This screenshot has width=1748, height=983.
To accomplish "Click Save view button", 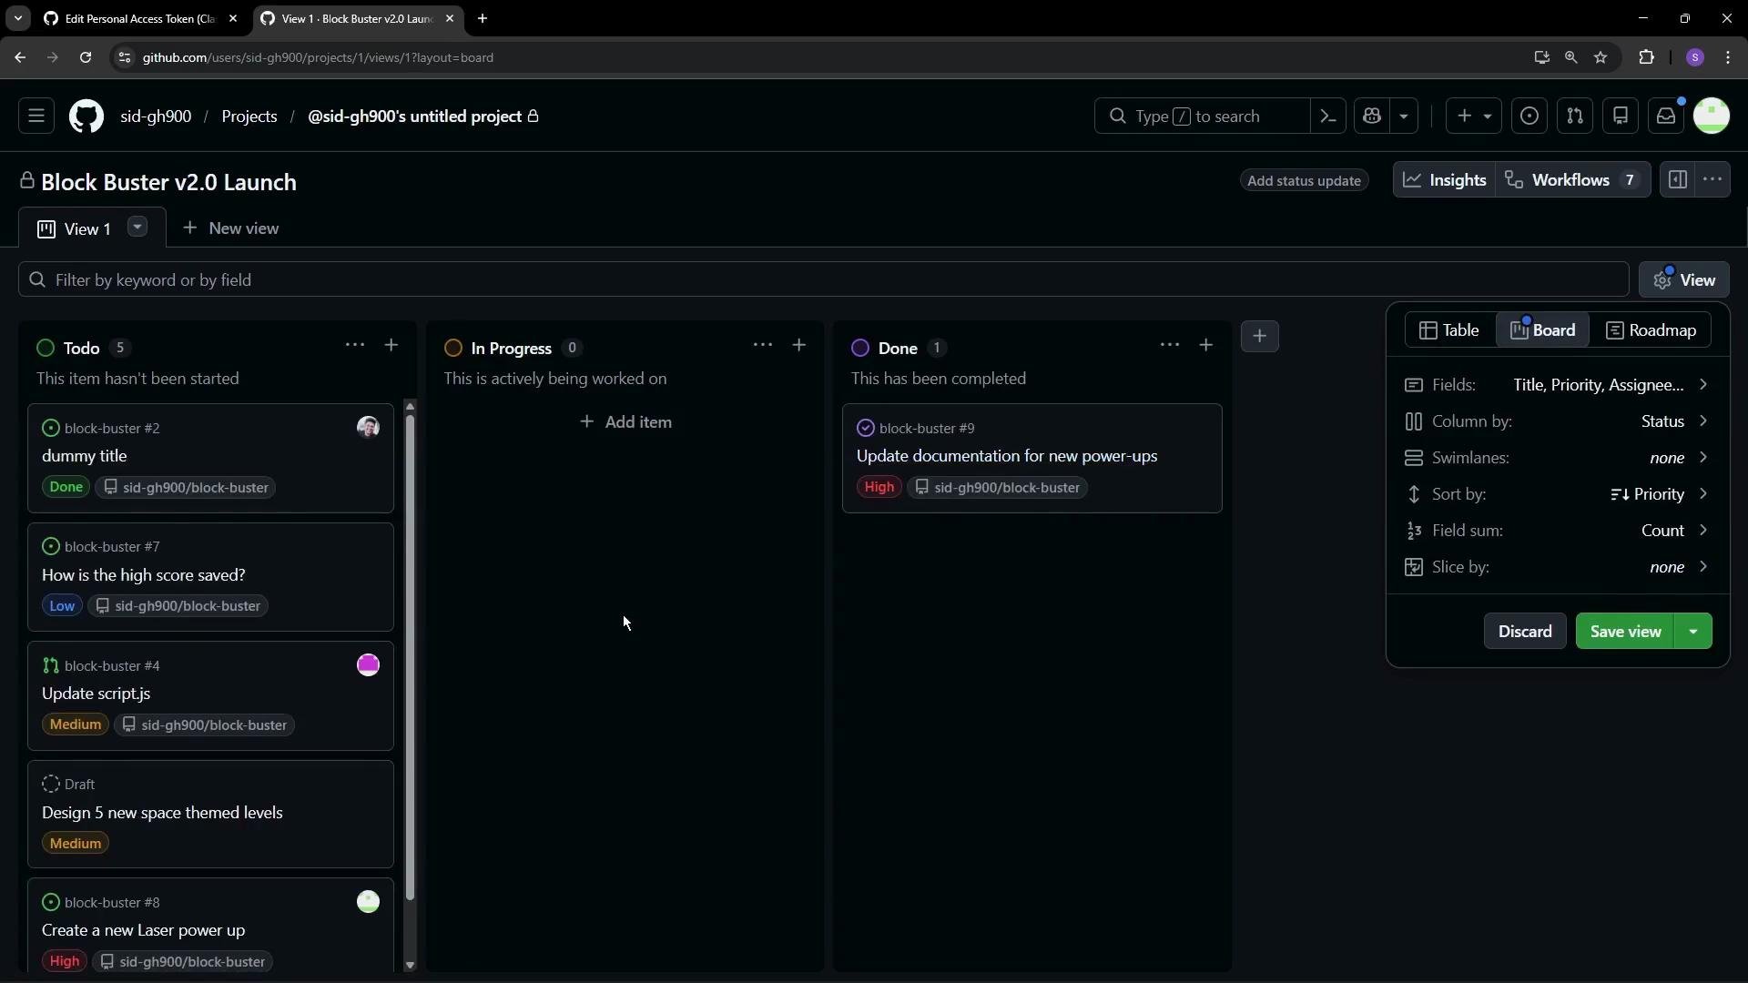I will point(1625,632).
